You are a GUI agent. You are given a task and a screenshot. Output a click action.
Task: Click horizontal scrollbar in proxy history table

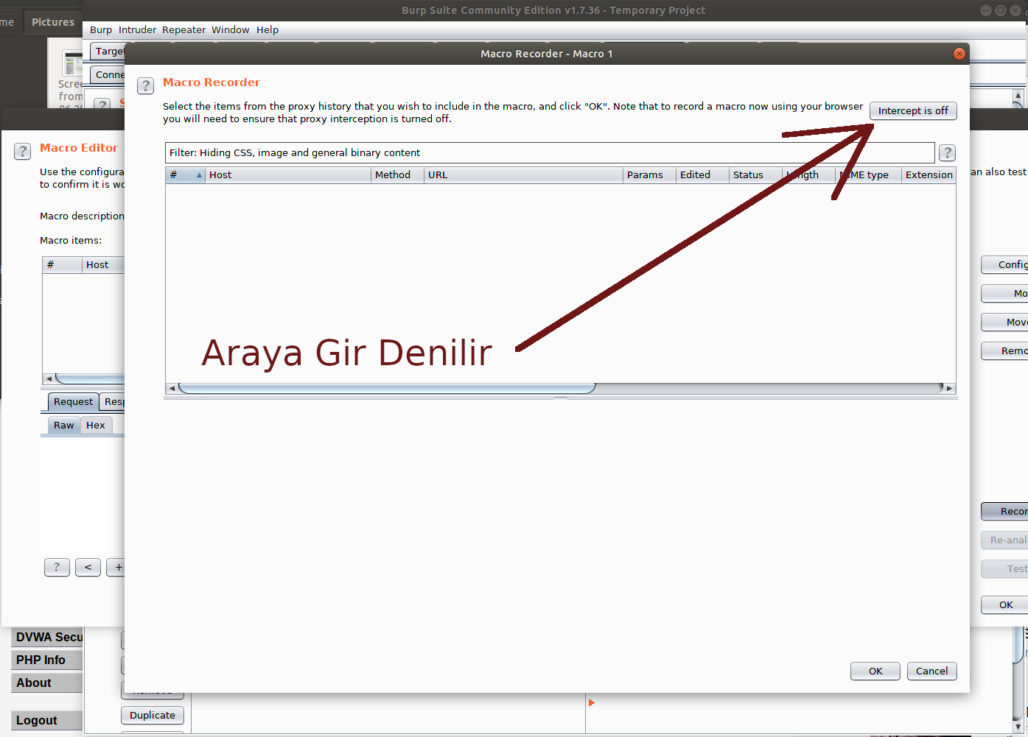pyautogui.click(x=387, y=388)
